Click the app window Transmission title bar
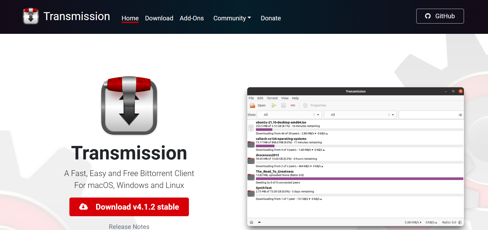This screenshot has height=230, width=488. click(355, 91)
